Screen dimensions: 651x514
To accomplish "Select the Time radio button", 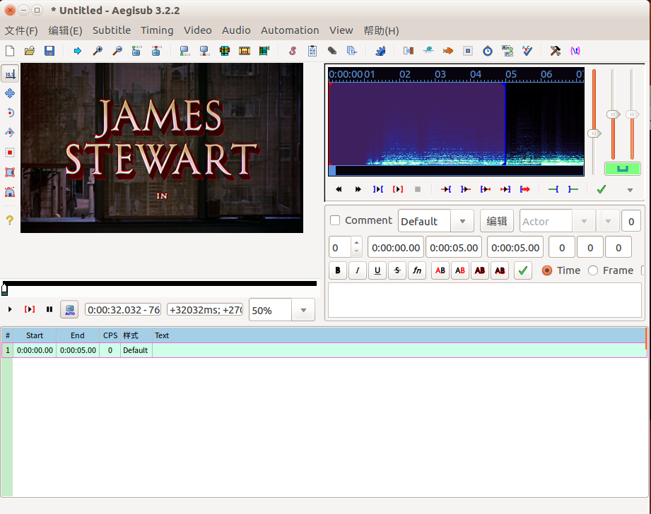I will pos(547,270).
